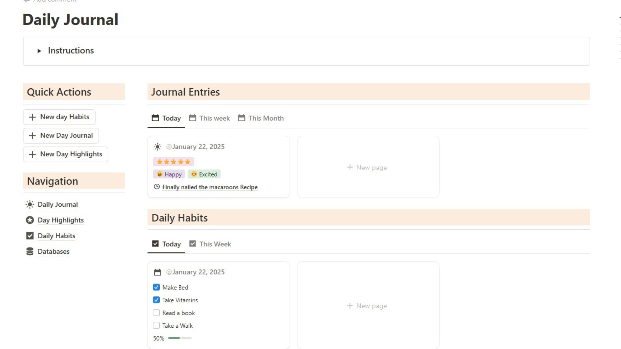The height and width of the screenshot is (349, 621).
Task: Click the checkbox icon beside Daily Habits link
Action: coord(30,236)
